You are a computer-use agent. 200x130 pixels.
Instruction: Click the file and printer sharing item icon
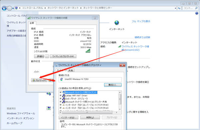click(x=64, y=102)
